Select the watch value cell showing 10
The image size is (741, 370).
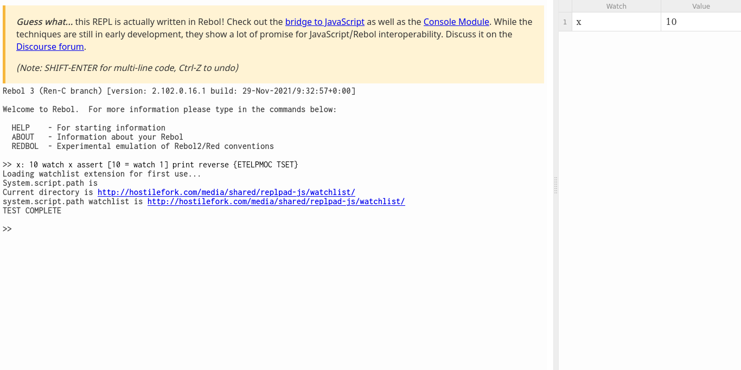pyautogui.click(x=700, y=22)
